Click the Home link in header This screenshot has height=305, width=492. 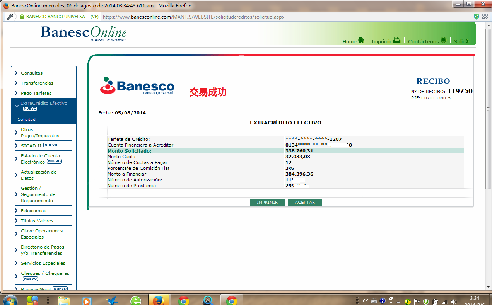click(350, 41)
